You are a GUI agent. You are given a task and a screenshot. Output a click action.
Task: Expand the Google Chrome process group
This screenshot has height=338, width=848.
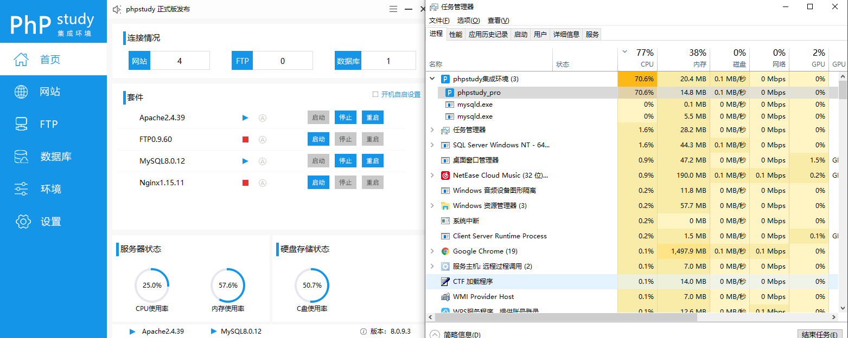[x=431, y=251]
